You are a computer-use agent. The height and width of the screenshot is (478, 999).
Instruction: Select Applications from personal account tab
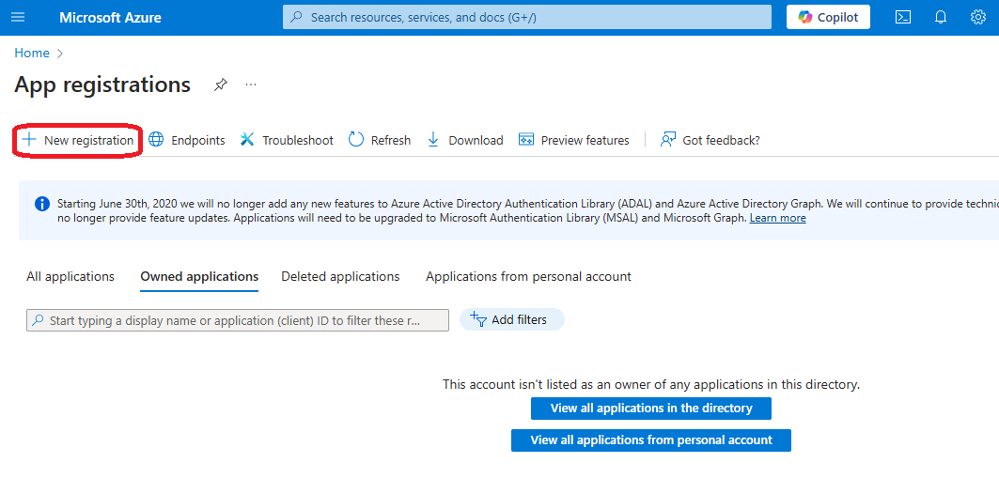[528, 276]
